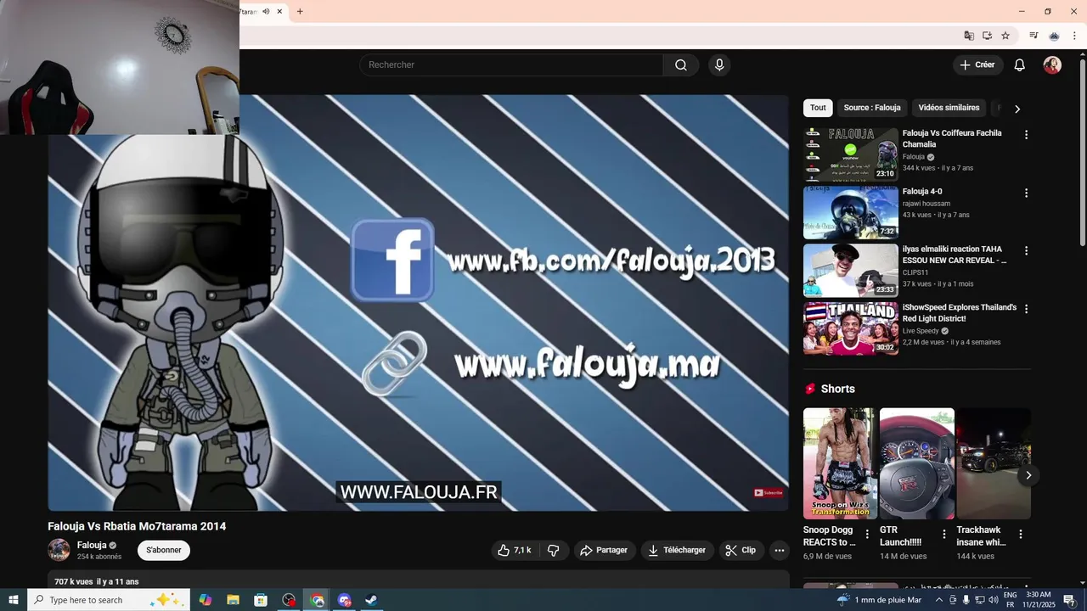Screen dimensions: 1087x611
Task: Open the rain weather widget in taskbar
Action: click(879, 600)
